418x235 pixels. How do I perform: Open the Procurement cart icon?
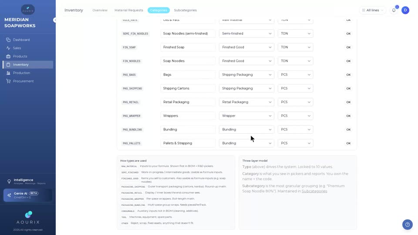tap(8, 81)
